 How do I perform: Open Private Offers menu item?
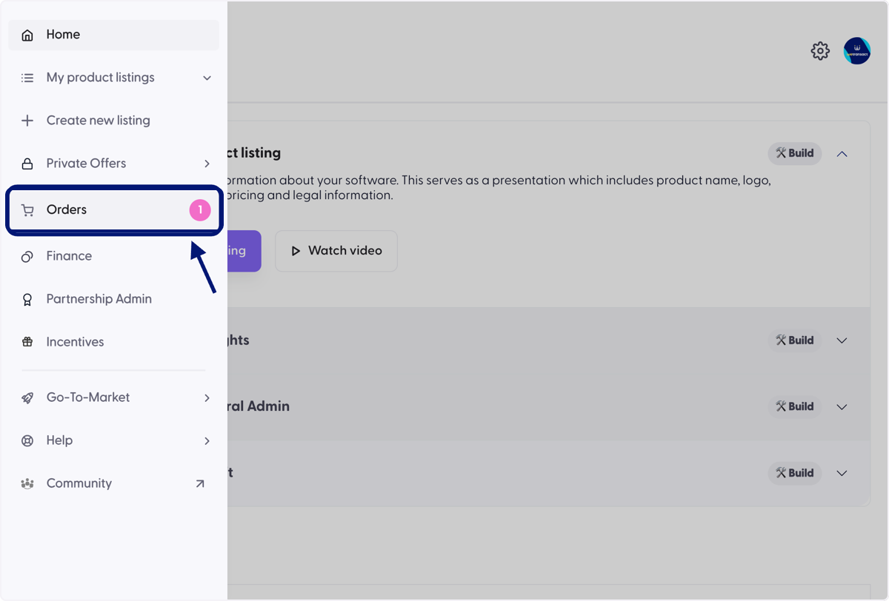(x=113, y=164)
